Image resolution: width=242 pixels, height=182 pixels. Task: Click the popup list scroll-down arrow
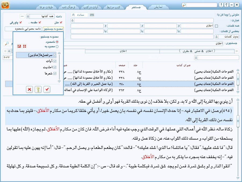tap(59, 81)
